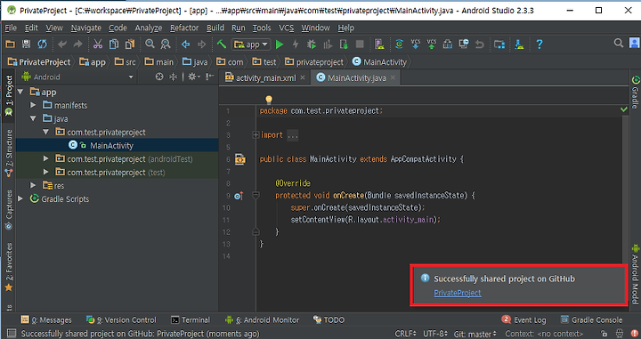Collapse the java folder node
The width and height of the screenshot is (641, 339).
point(33,119)
